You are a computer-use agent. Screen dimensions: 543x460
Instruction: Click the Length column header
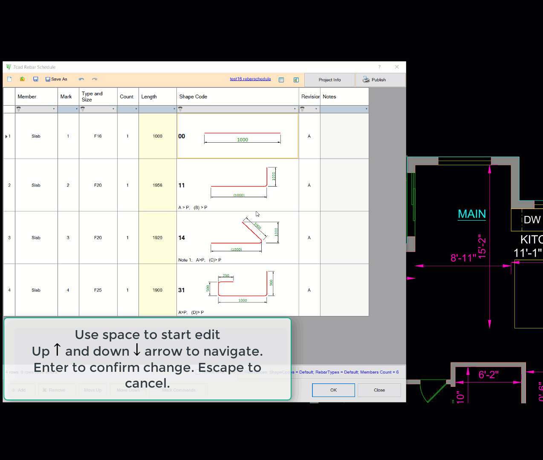click(x=158, y=97)
